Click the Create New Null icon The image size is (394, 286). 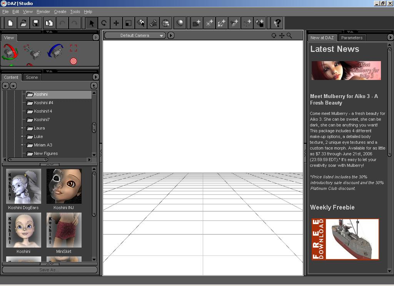(x=247, y=23)
